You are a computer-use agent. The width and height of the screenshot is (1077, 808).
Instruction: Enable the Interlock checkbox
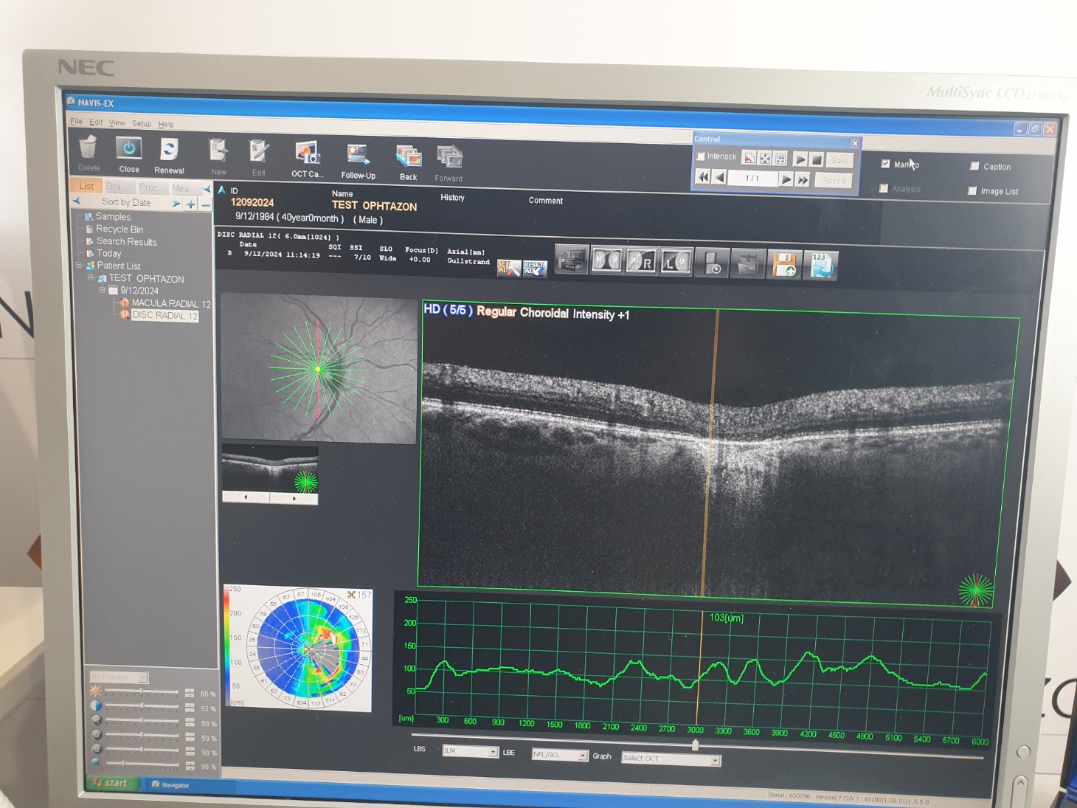[x=701, y=156]
